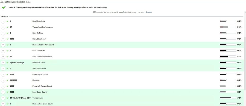Image resolution: width=246 pixels, height=106 pixels.
Task: Click the green check beside Seek Time value 12
Action: [7, 57]
